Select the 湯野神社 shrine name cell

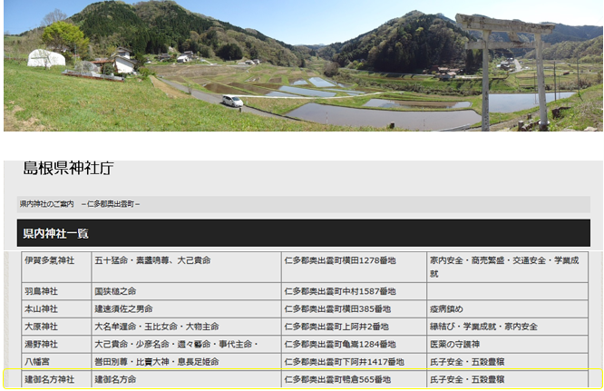point(56,345)
